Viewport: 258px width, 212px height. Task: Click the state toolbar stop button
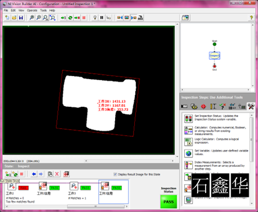point(21,174)
